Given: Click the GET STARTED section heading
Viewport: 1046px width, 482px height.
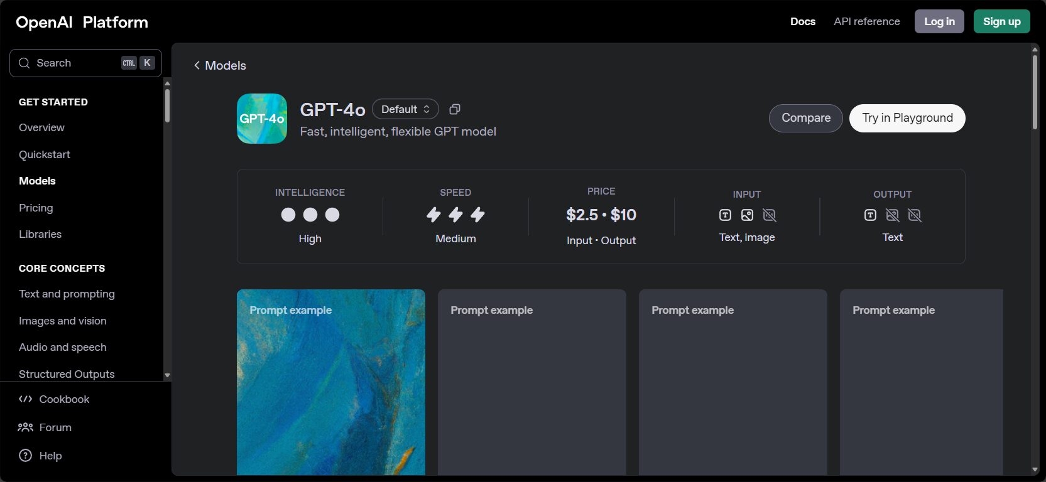Looking at the screenshot, I should click(53, 102).
